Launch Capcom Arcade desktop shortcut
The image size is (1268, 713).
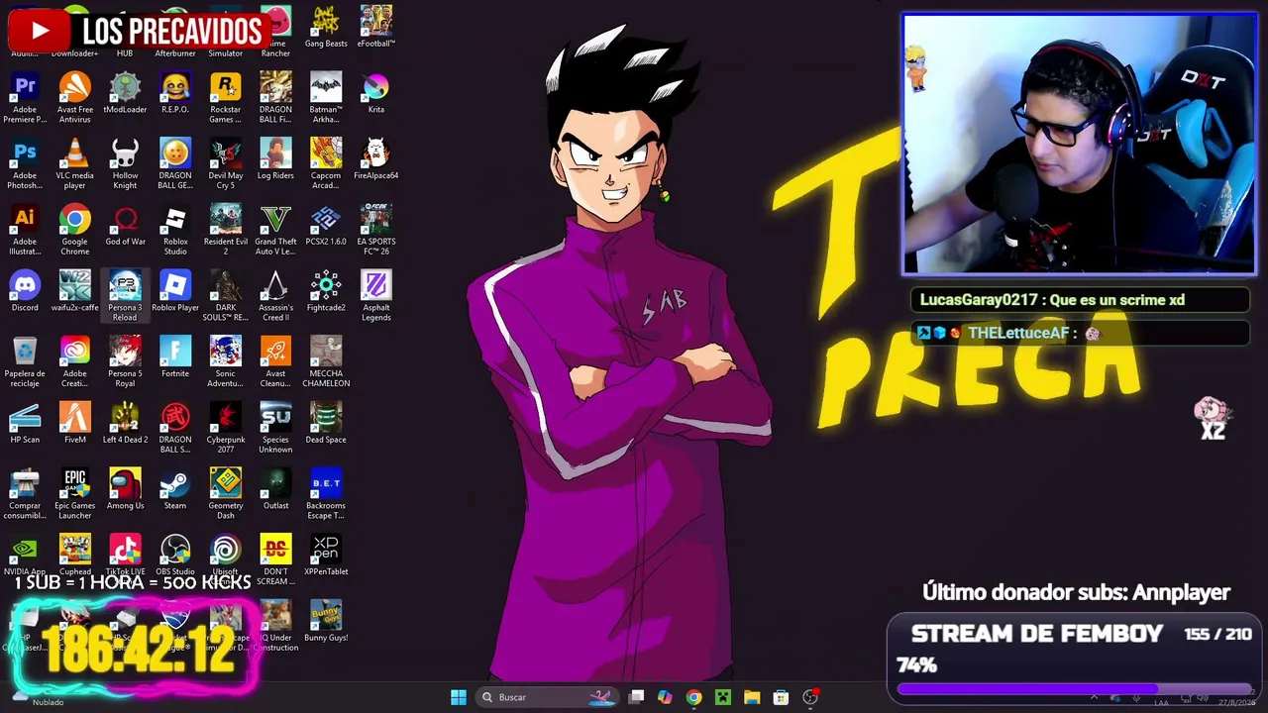tap(326, 163)
